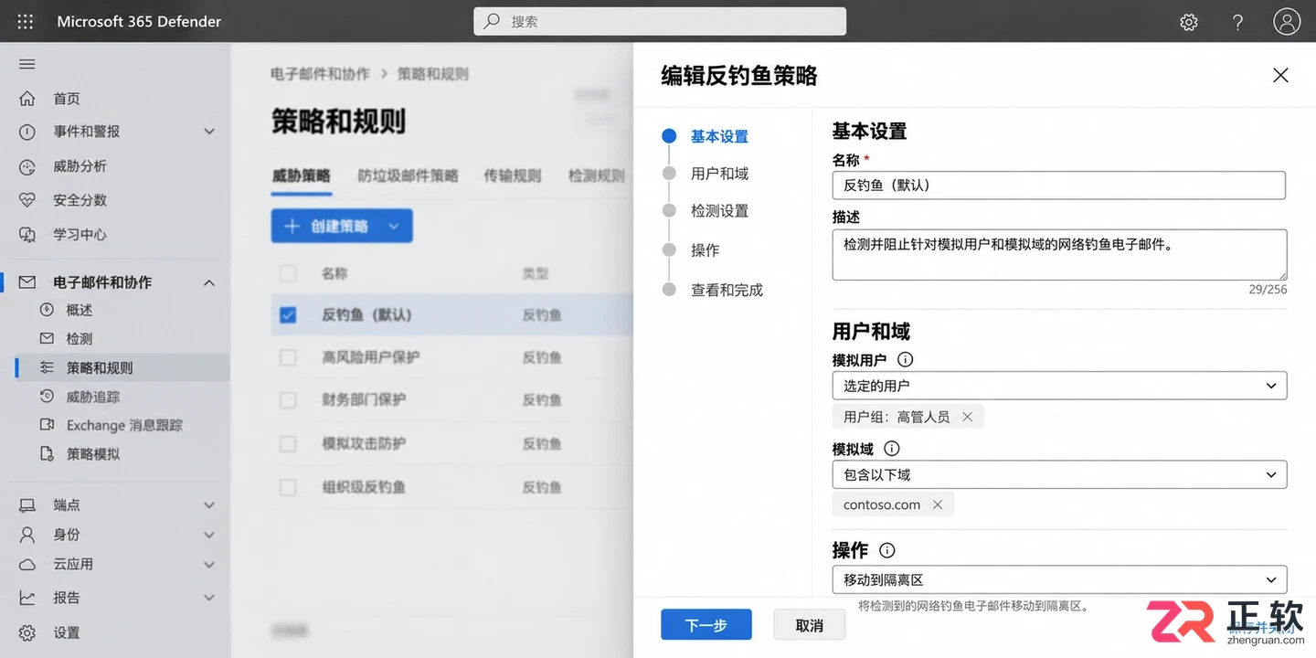
Task: Switch to the 防垃圾邮件策略 tab
Action: 408,175
